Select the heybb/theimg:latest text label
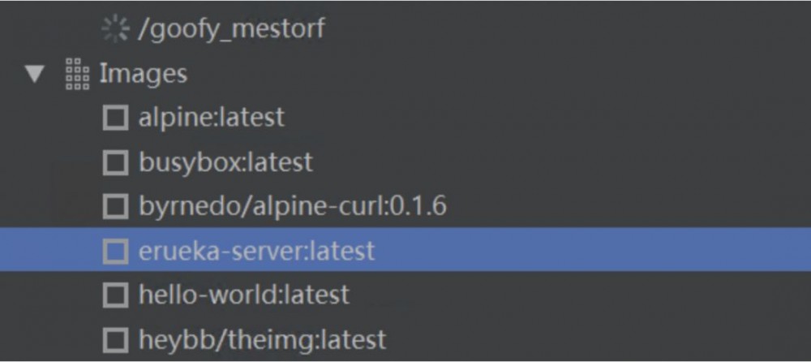Screen dimensions: 811x362 coord(262,338)
